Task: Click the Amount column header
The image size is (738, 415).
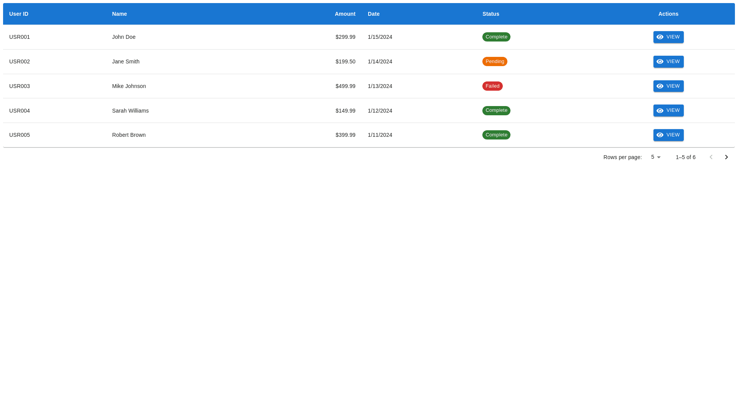Action: click(x=345, y=14)
